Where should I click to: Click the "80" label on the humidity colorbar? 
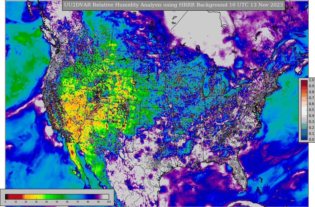coord(88,202)
